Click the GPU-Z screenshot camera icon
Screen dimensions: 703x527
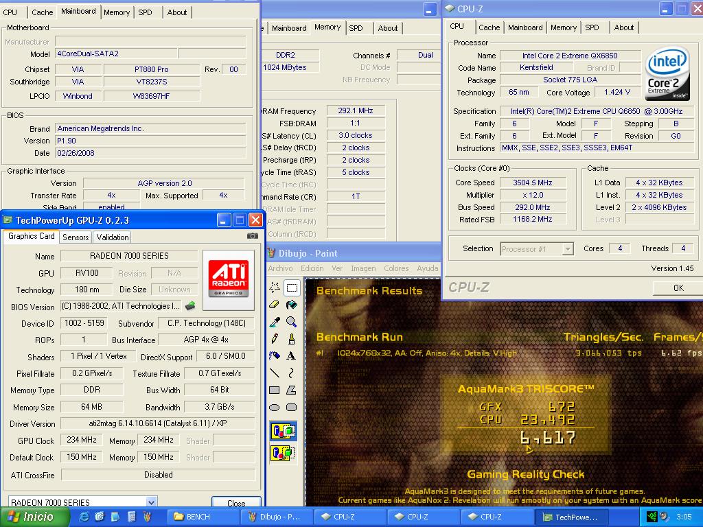click(253, 236)
